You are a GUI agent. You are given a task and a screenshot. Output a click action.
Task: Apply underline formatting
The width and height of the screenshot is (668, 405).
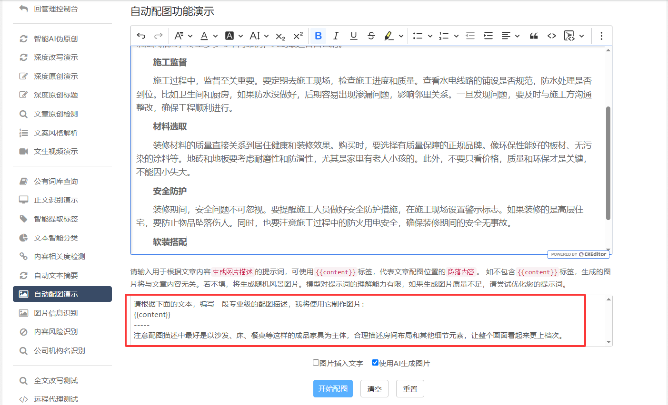(353, 36)
